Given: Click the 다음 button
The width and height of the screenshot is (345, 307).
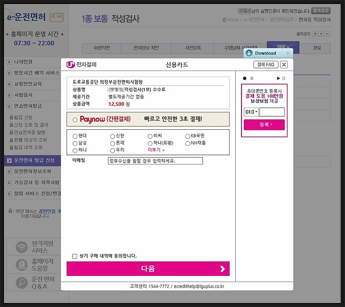Looking at the screenshot, I should click(x=148, y=269).
